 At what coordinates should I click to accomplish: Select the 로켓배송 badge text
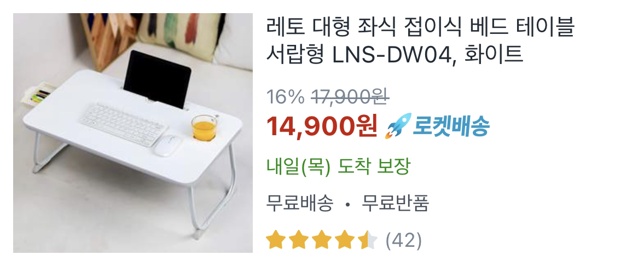[x=451, y=126]
